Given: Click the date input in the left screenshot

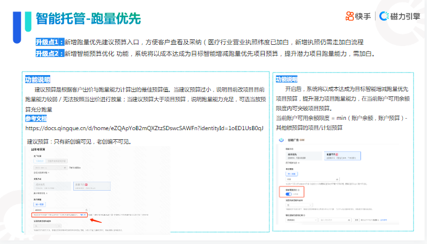Looking at the screenshot, I should point(50,168).
